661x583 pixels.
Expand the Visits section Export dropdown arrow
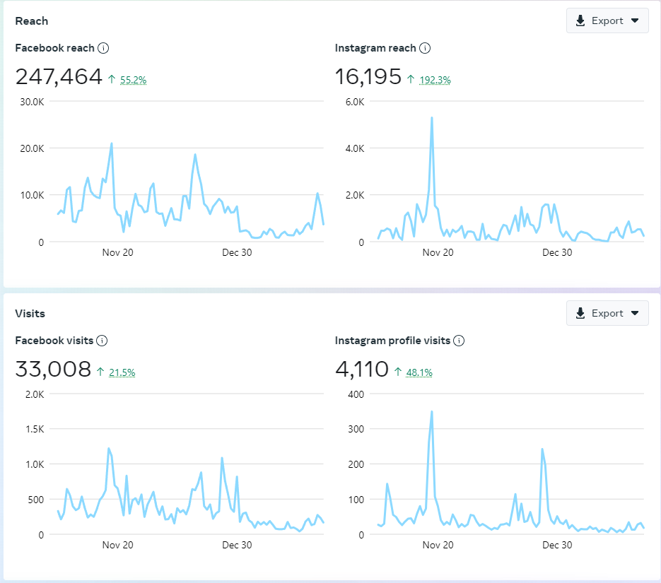[x=635, y=313]
